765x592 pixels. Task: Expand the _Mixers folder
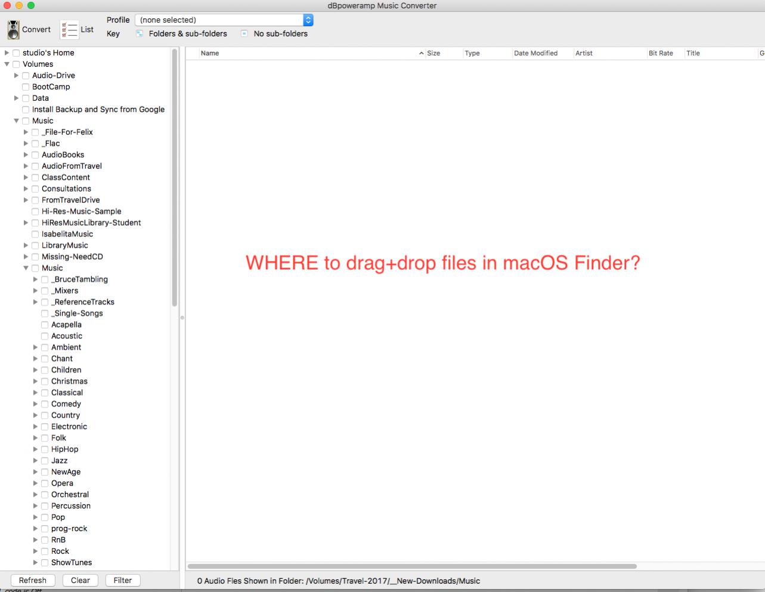tap(36, 291)
